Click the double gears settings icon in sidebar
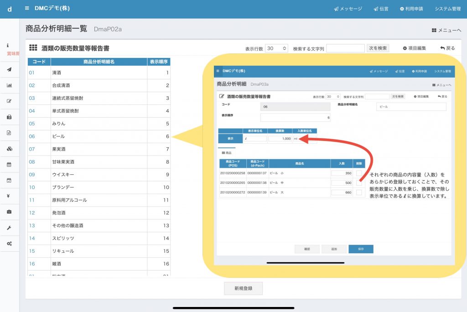467x312 pixels. [x=9, y=244]
